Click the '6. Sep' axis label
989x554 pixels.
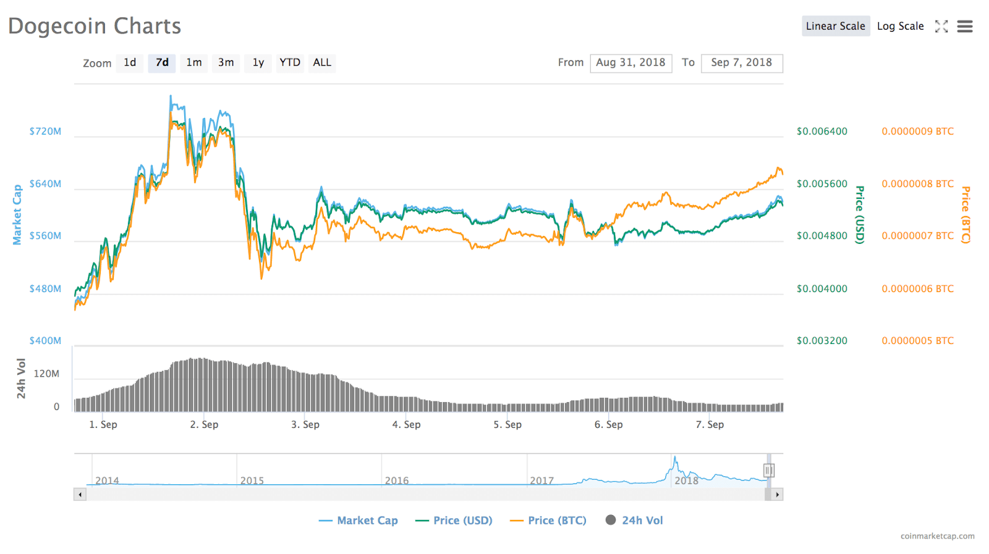pos(609,425)
